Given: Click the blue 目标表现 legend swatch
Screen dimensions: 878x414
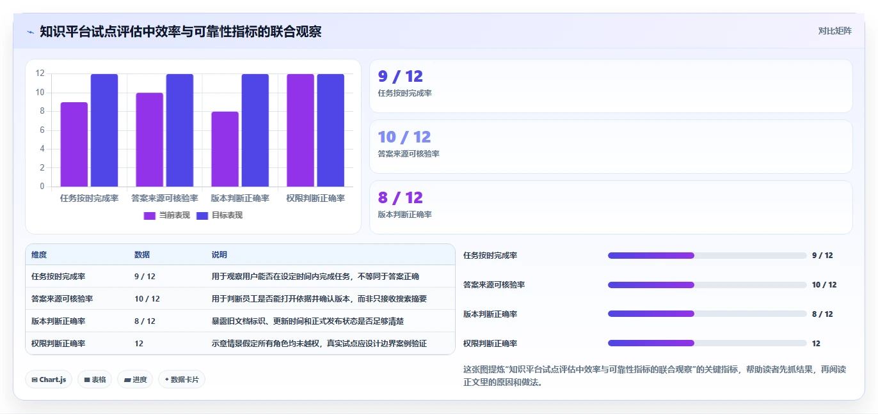Looking at the screenshot, I should [x=202, y=215].
